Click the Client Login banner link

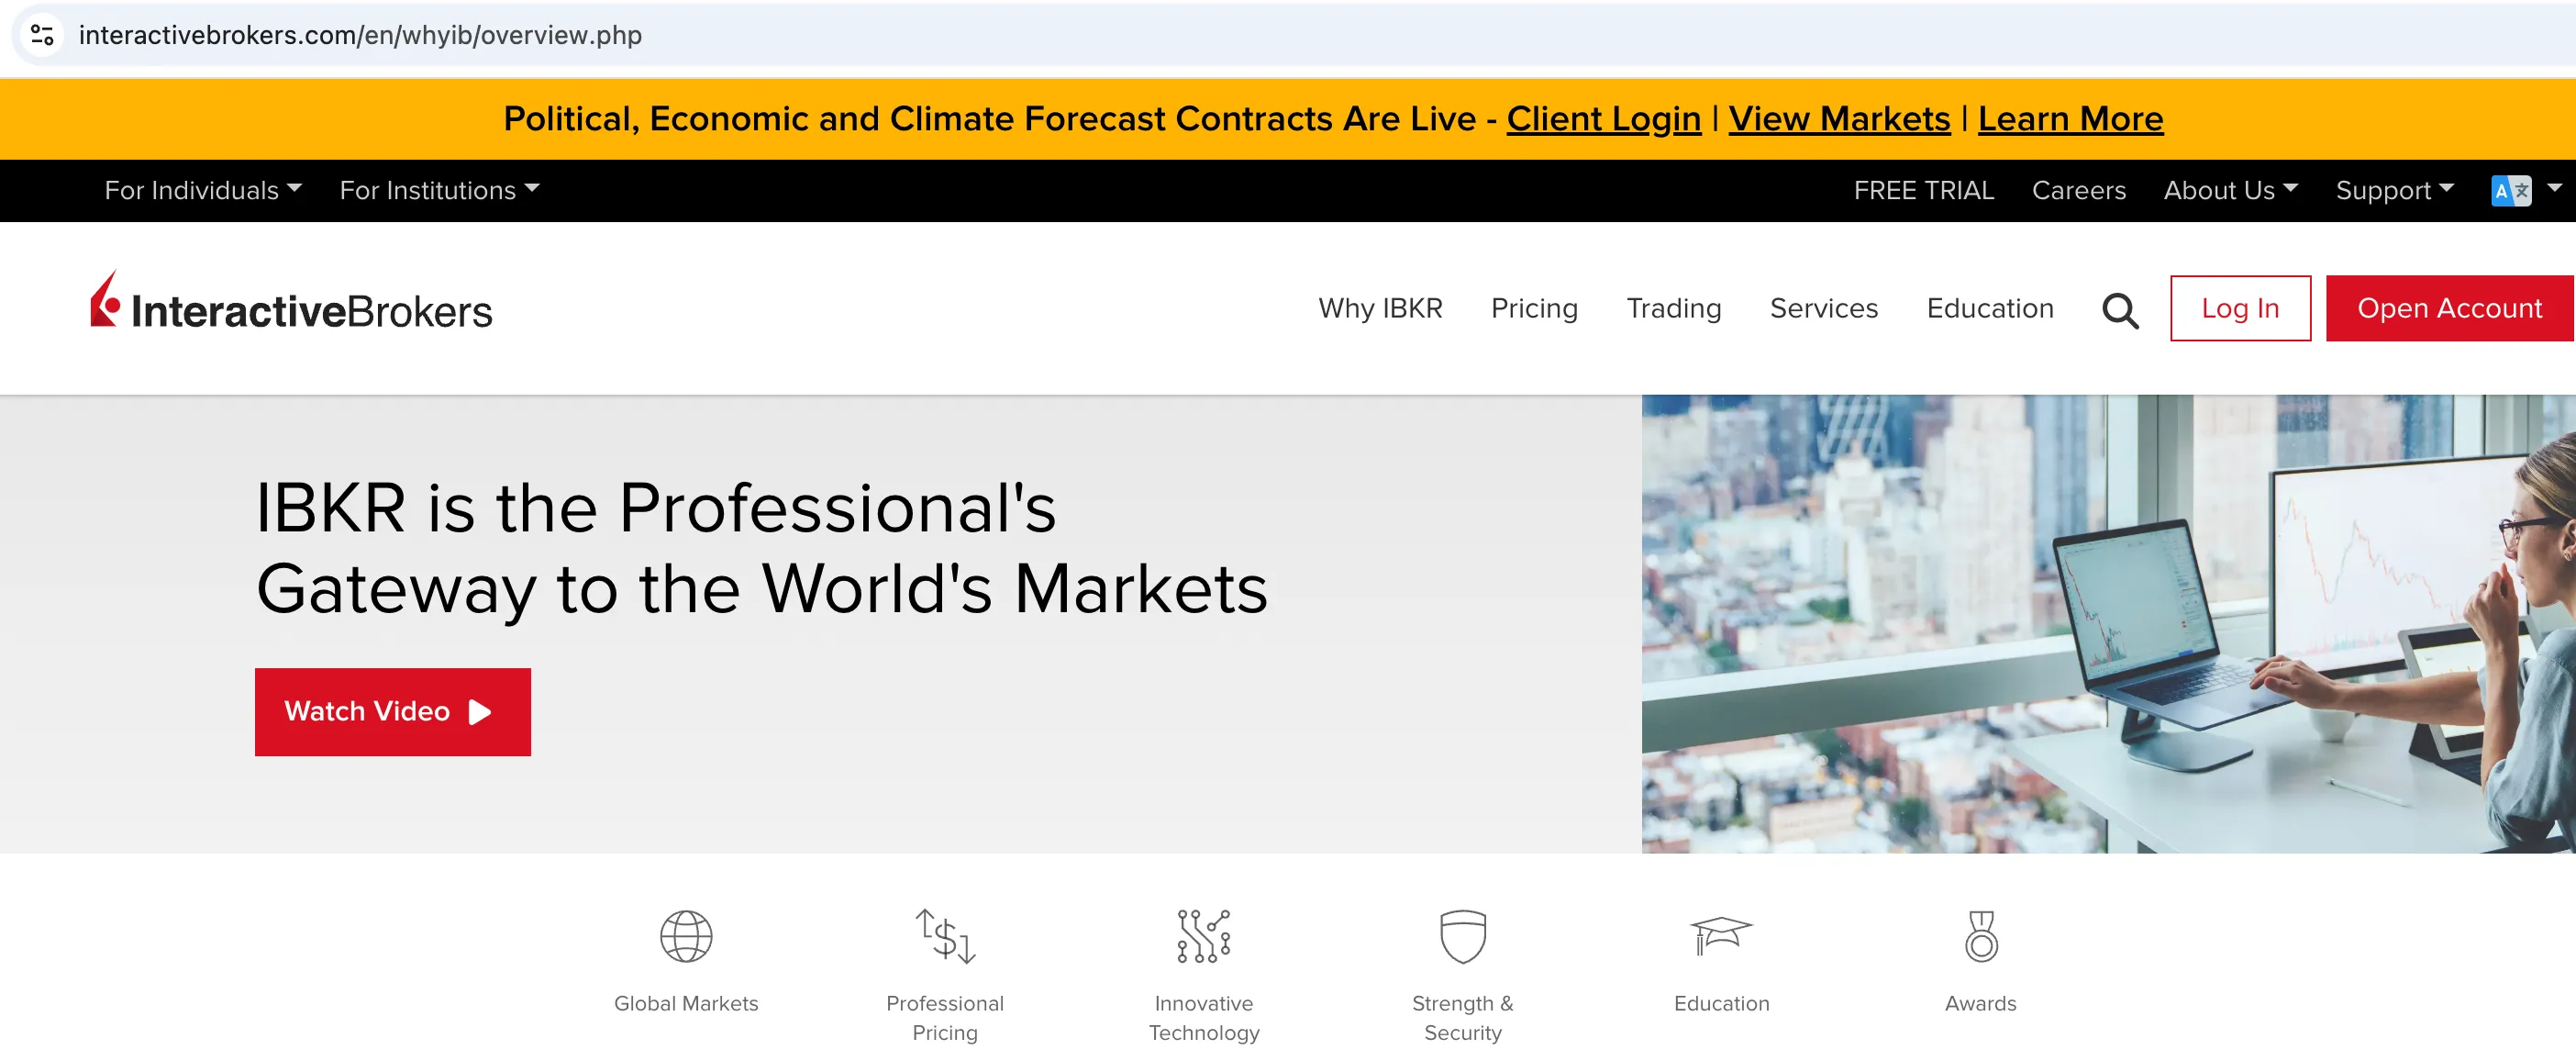1603,118
